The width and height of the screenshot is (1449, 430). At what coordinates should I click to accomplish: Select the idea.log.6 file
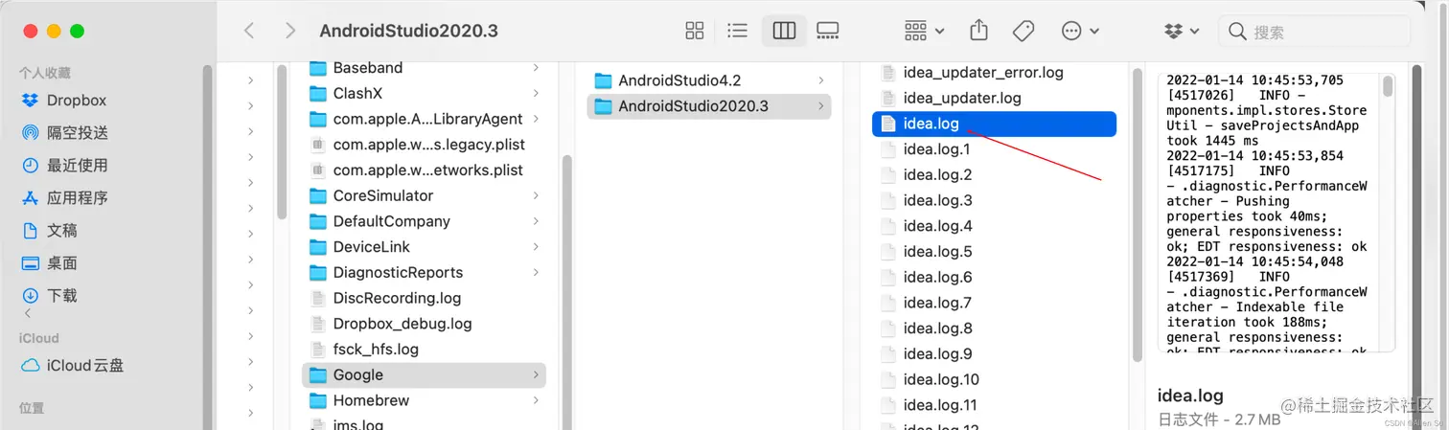click(x=994, y=277)
